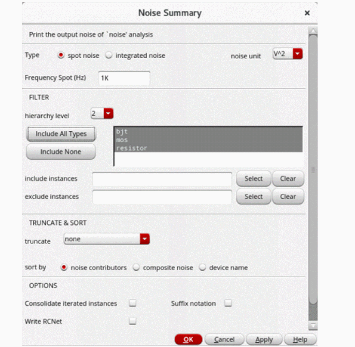Close the Noise Summary dialog
The height and width of the screenshot is (347, 355).
pyautogui.click(x=307, y=13)
